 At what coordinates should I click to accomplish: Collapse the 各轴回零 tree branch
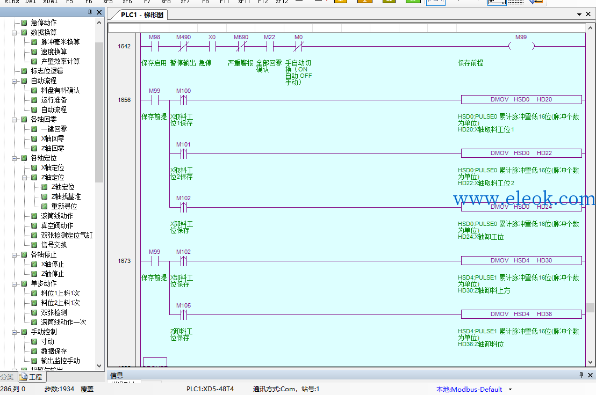click(x=15, y=120)
